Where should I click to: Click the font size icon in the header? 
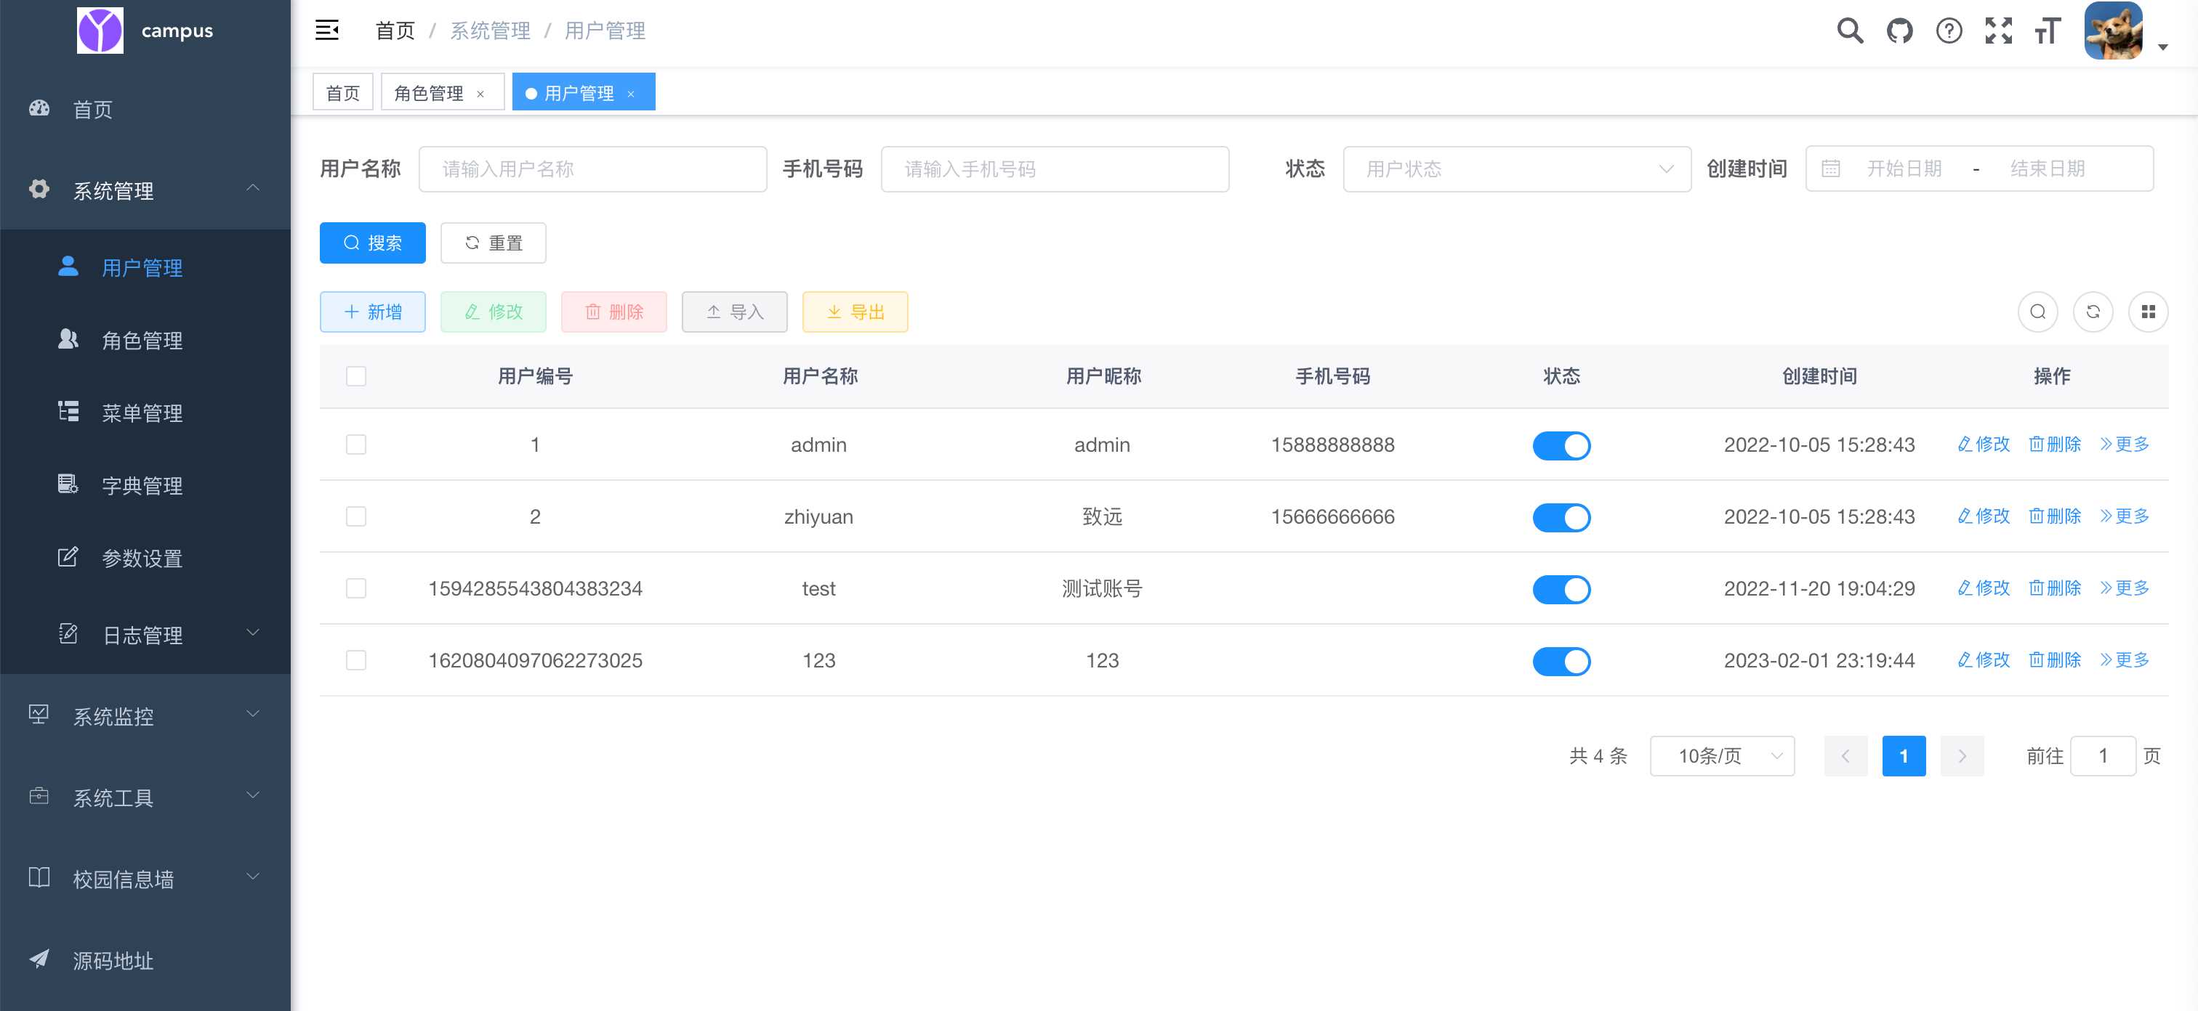coord(2047,33)
